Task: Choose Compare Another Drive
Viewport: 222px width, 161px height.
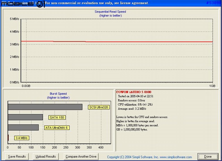Action: click(x=81, y=157)
